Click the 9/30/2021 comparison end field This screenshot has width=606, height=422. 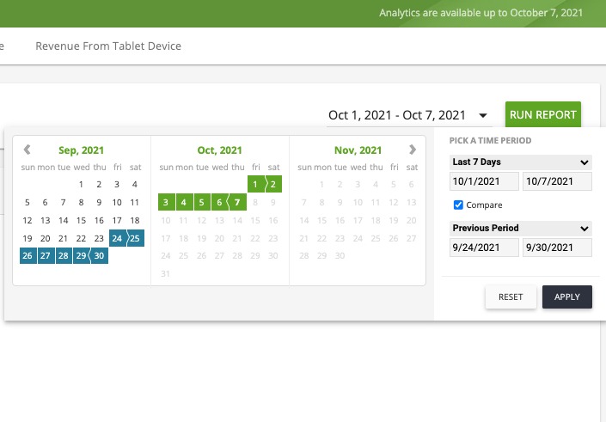click(x=557, y=248)
